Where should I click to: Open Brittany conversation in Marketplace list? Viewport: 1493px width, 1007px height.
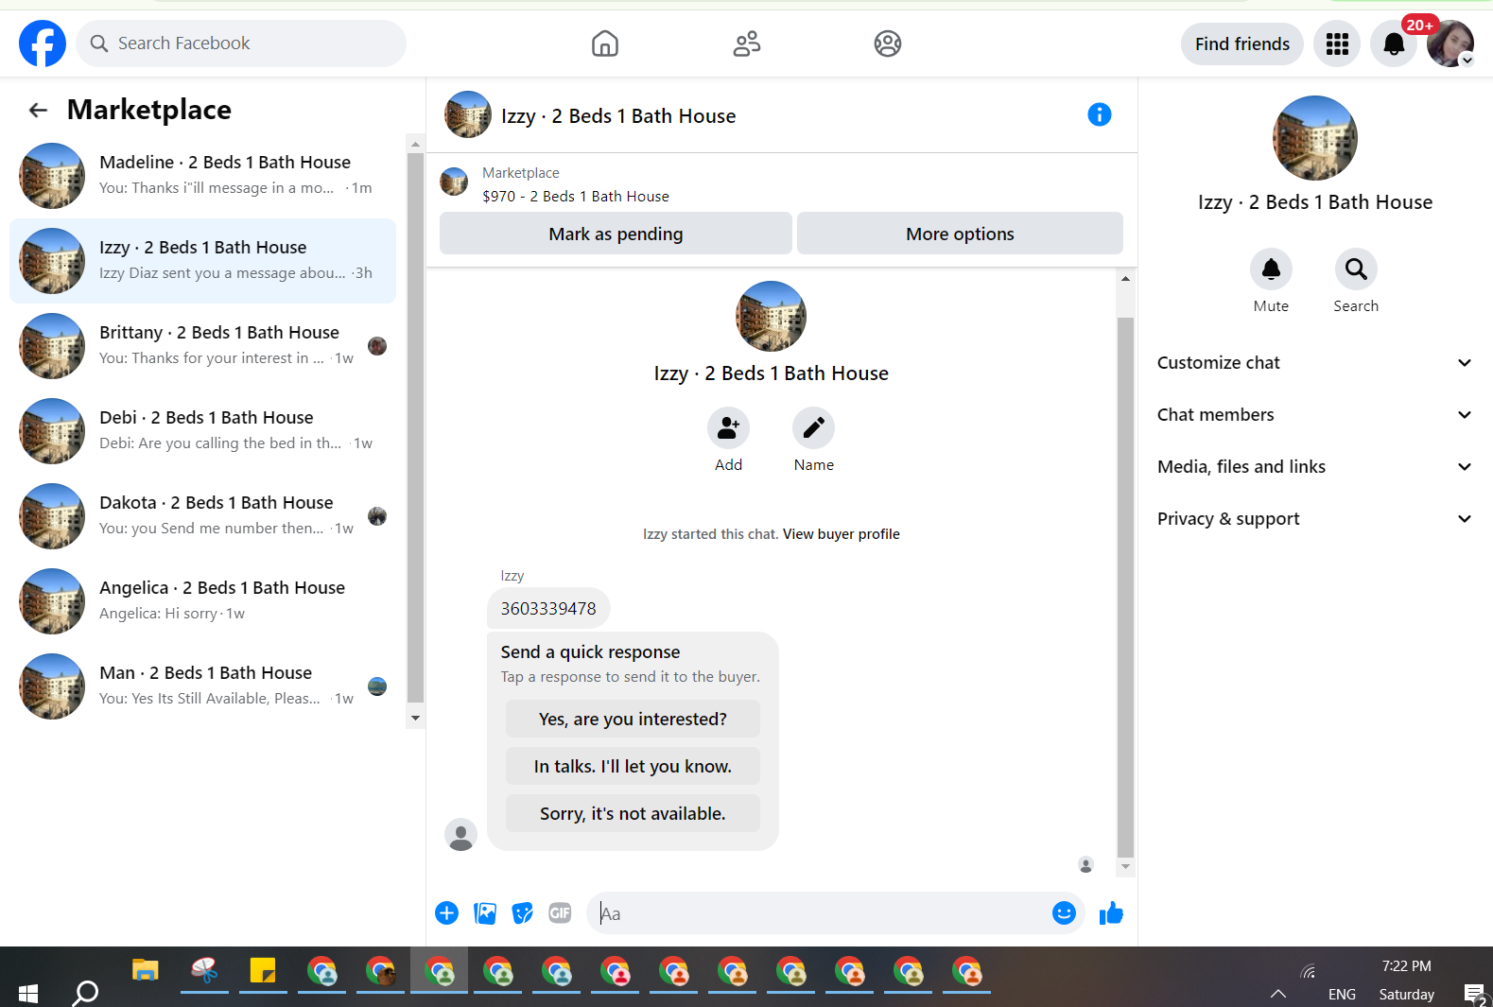point(202,346)
